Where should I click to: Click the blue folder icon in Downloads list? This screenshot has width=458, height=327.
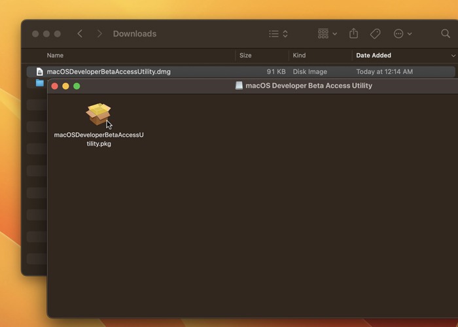pos(40,82)
